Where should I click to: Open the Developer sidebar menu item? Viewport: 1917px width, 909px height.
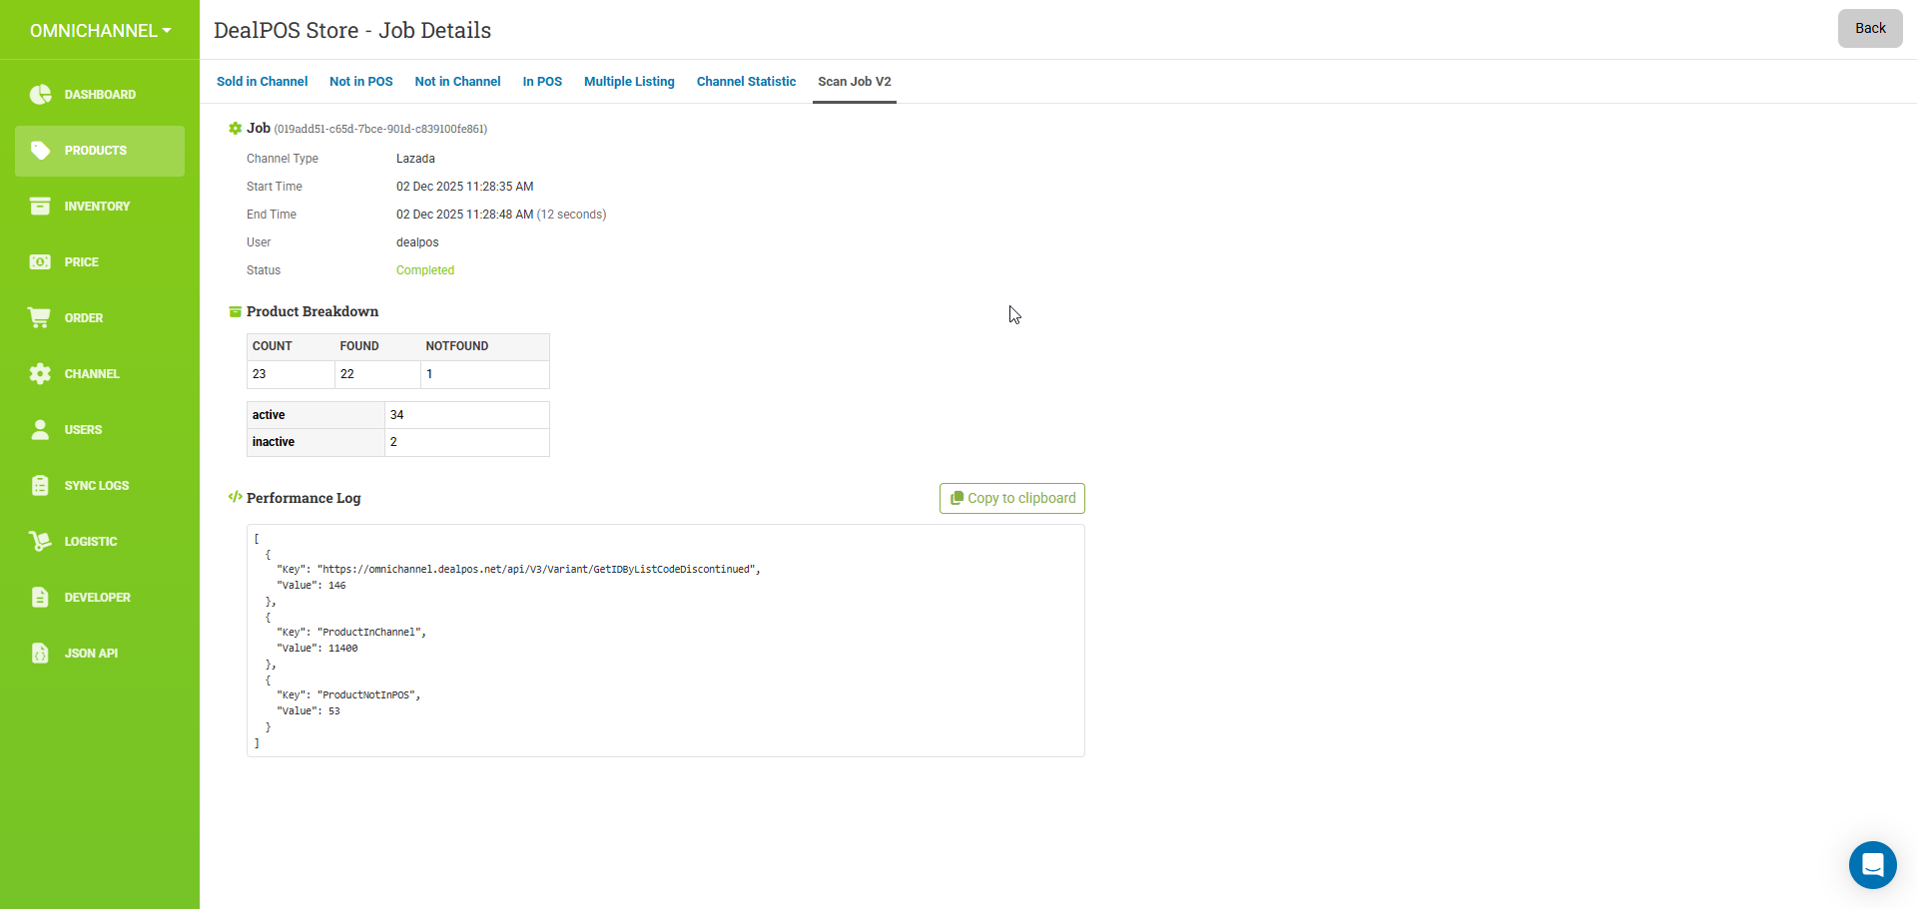(x=100, y=598)
